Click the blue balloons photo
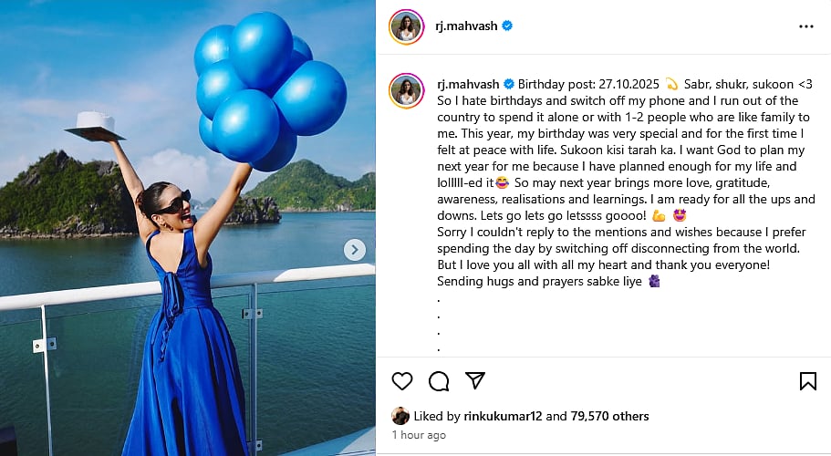Image resolution: width=831 pixels, height=456 pixels. click(188, 228)
